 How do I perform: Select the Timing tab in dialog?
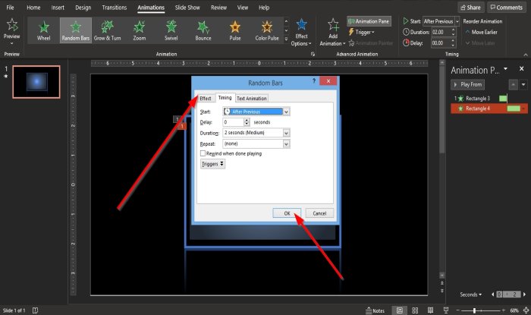(x=225, y=98)
